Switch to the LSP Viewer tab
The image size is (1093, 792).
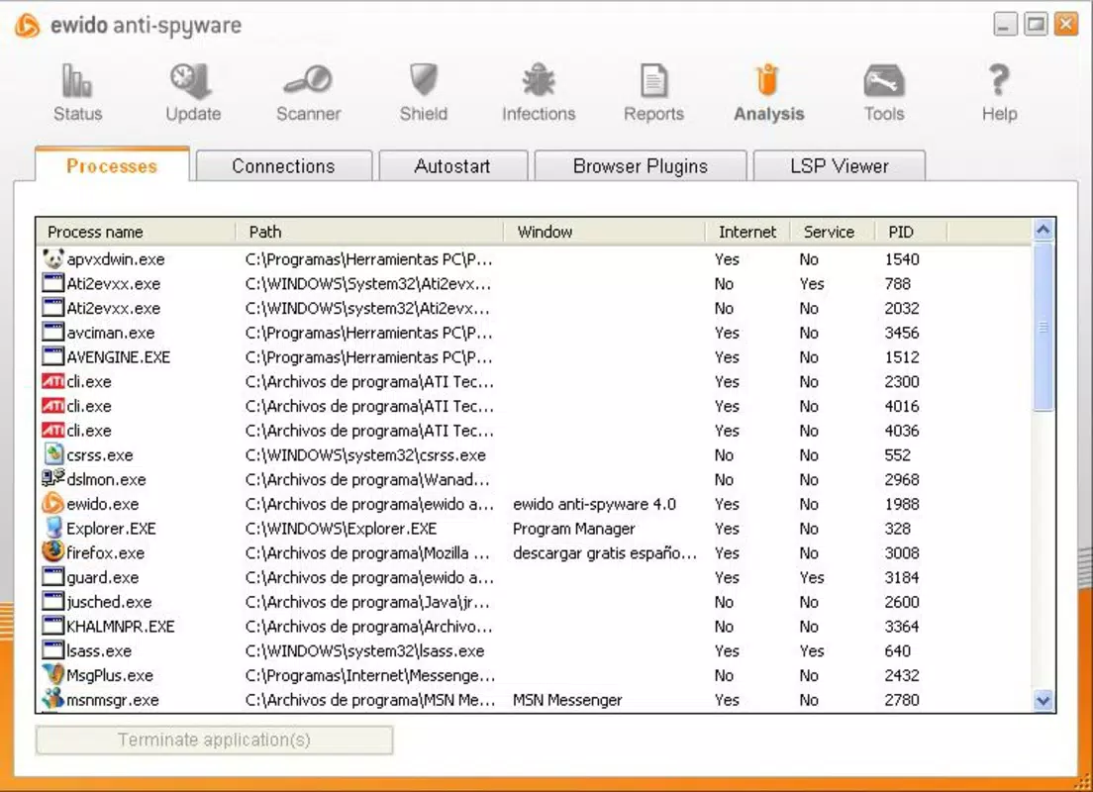coord(840,166)
